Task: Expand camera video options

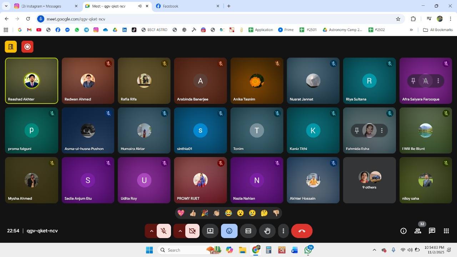Action: pyautogui.click(x=180, y=231)
